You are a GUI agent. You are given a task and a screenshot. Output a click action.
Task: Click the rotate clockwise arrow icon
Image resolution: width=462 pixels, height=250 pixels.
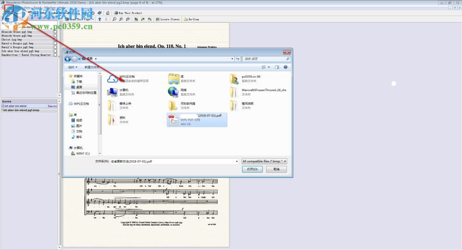(x=143, y=19)
